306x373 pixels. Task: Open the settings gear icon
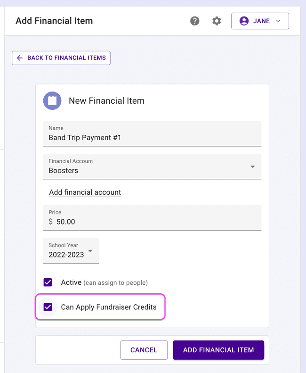217,21
